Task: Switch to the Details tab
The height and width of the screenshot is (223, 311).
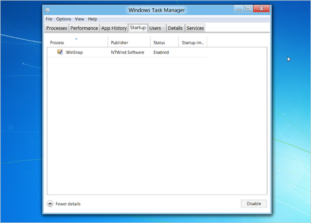Action: 175,28
